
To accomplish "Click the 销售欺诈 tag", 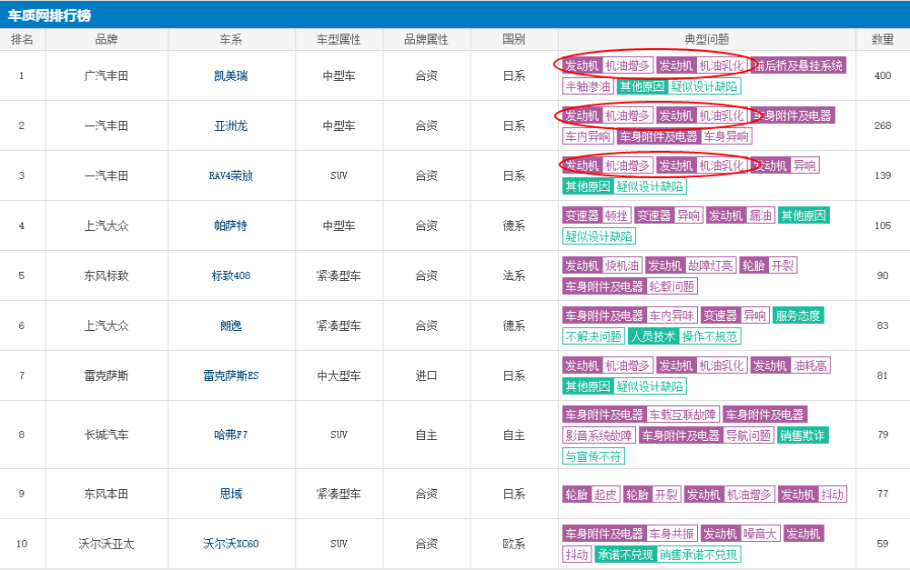I will click(x=803, y=435).
